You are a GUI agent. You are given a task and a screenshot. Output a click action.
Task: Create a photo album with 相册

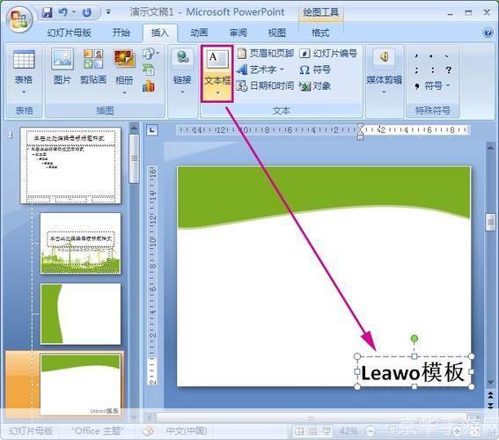(x=124, y=66)
